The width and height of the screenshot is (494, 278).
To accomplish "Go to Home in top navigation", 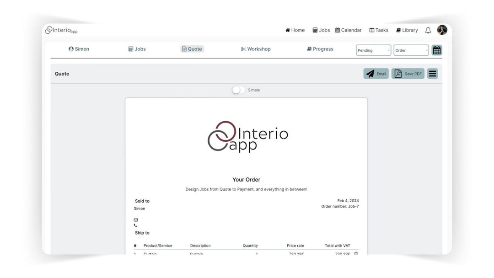I will point(295,30).
